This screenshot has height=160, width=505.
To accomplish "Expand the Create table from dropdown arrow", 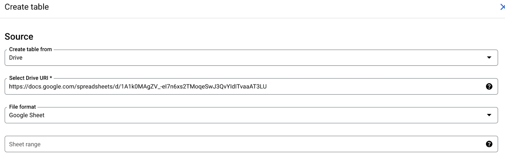I will [x=489, y=57].
